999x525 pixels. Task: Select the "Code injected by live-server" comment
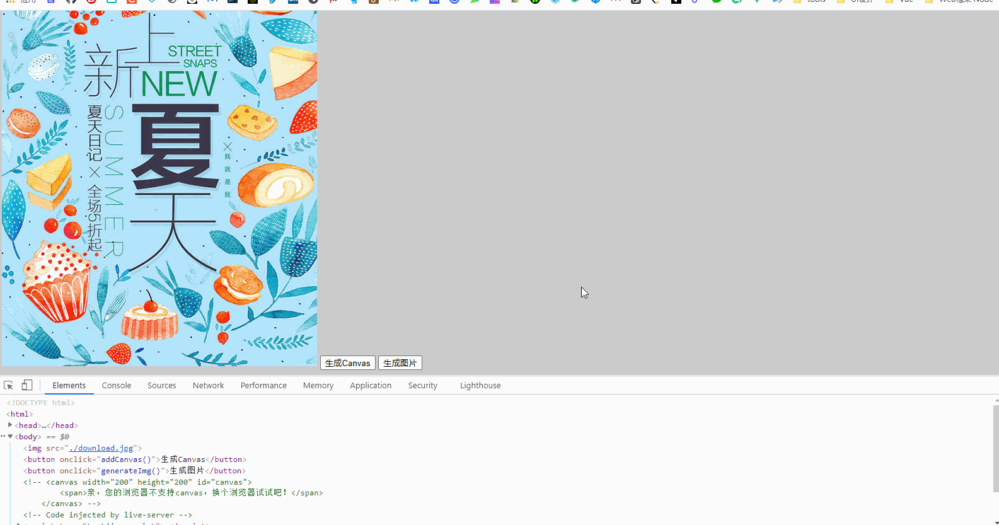[x=108, y=515]
